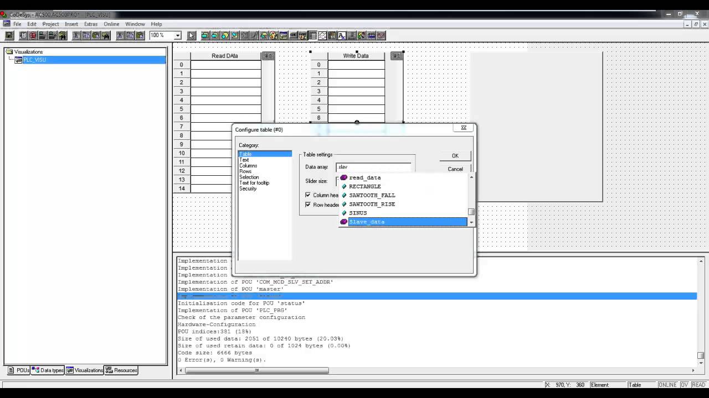Select the Bitmap element tool
709x398 pixels.
pyautogui.click(x=274, y=35)
